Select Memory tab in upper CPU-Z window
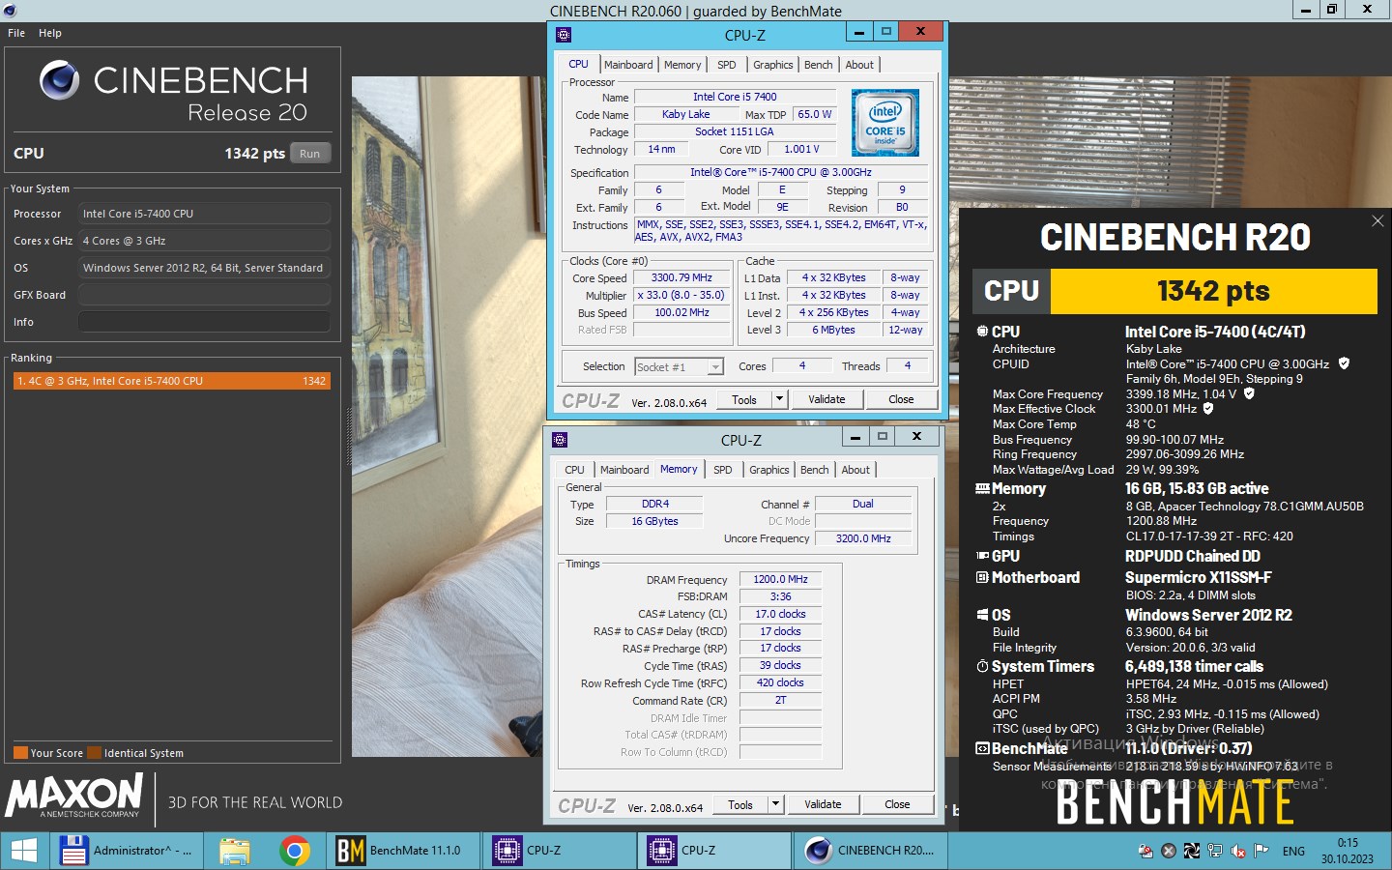Screen dimensions: 1392x870 tap(682, 65)
